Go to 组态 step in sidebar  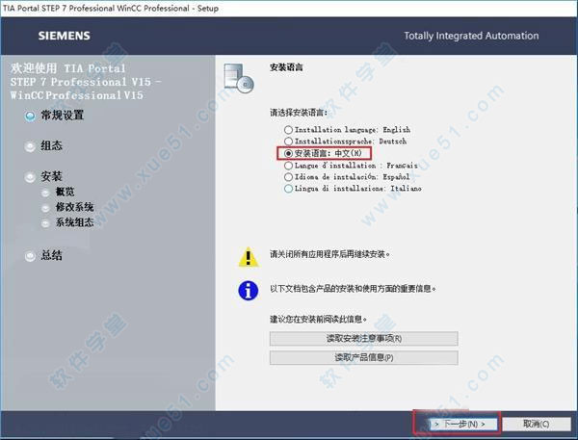coord(51,145)
